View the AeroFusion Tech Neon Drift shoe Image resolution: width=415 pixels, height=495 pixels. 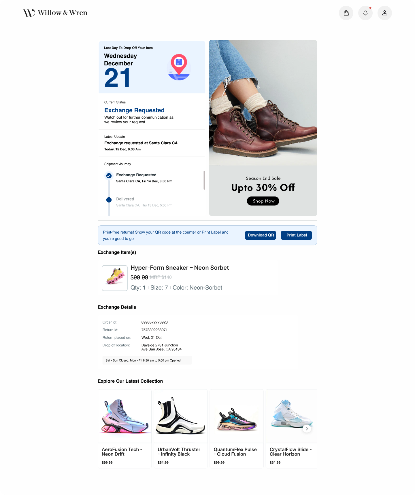tap(124, 416)
